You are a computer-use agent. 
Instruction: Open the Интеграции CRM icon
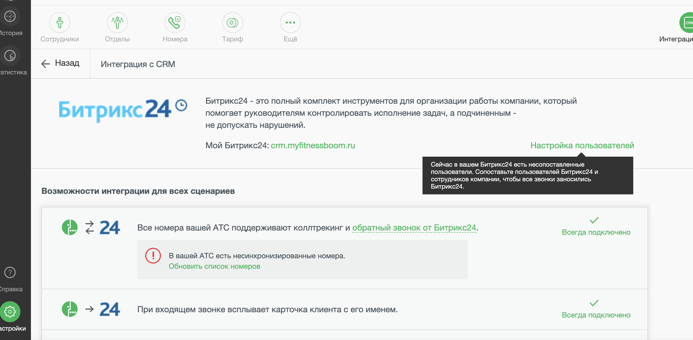coord(686,23)
